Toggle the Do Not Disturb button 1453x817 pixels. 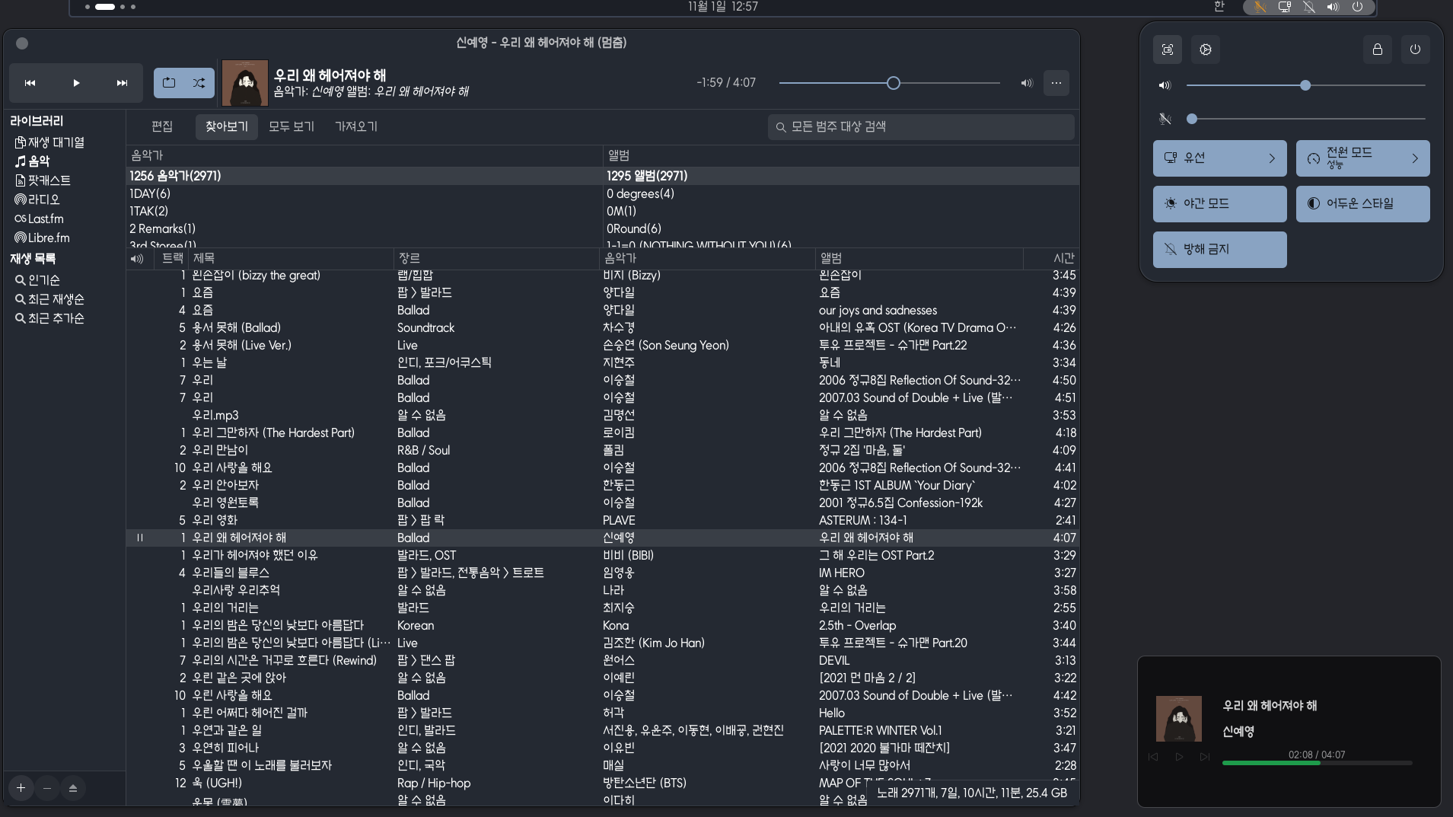[x=1219, y=250]
